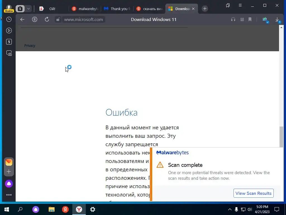Launch Alice assistant from the taskbar
The width and height of the screenshot is (286, 215).
36,209
